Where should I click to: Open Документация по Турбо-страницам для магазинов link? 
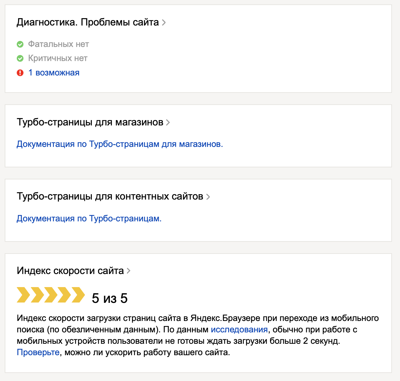tap(120, 144)
